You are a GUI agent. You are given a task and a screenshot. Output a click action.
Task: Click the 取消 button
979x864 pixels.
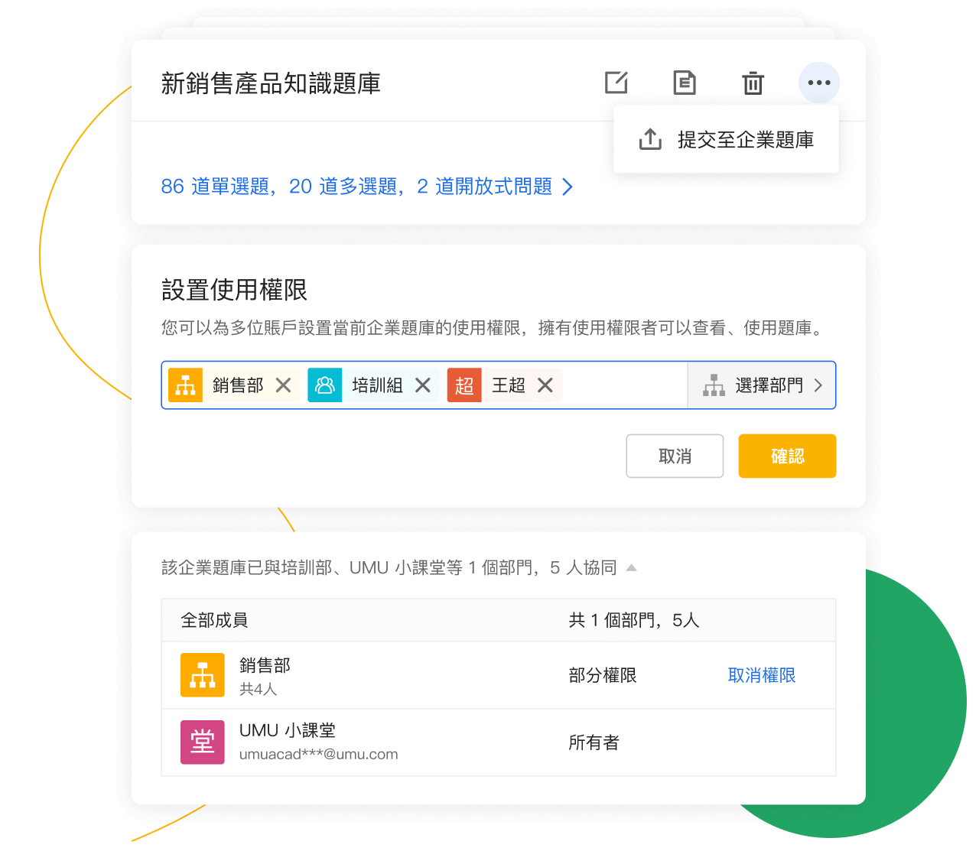[x=675, y=456]
